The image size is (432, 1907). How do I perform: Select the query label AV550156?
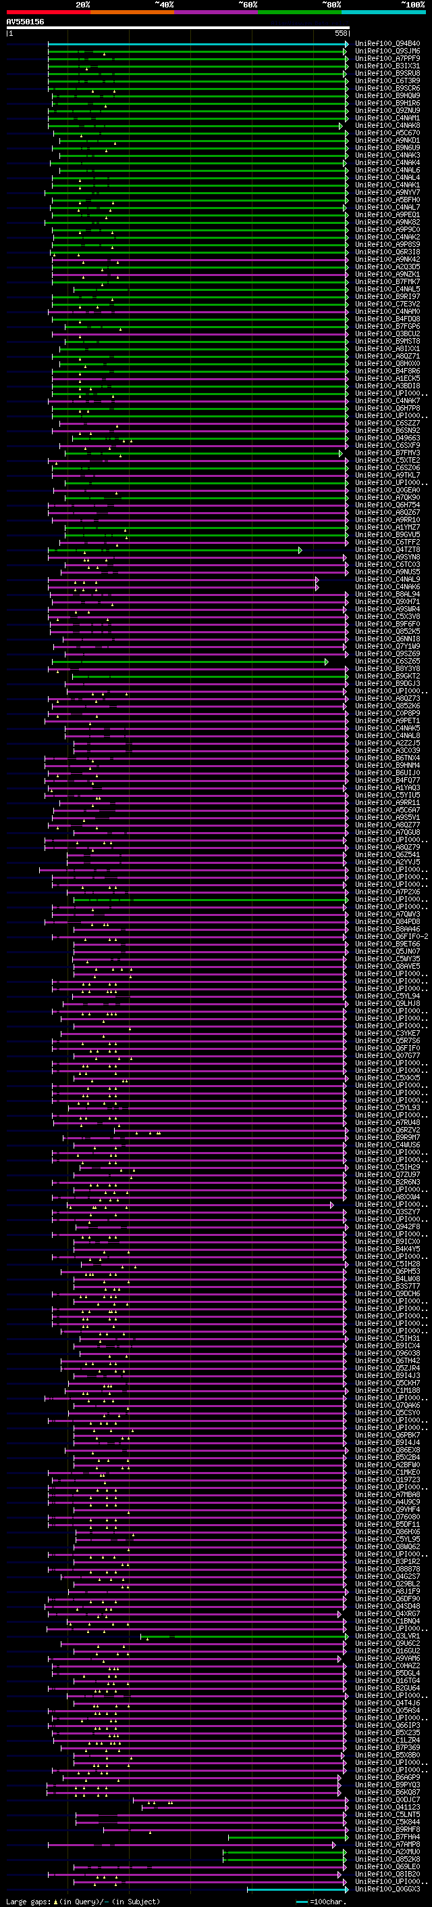pos(25,22)
